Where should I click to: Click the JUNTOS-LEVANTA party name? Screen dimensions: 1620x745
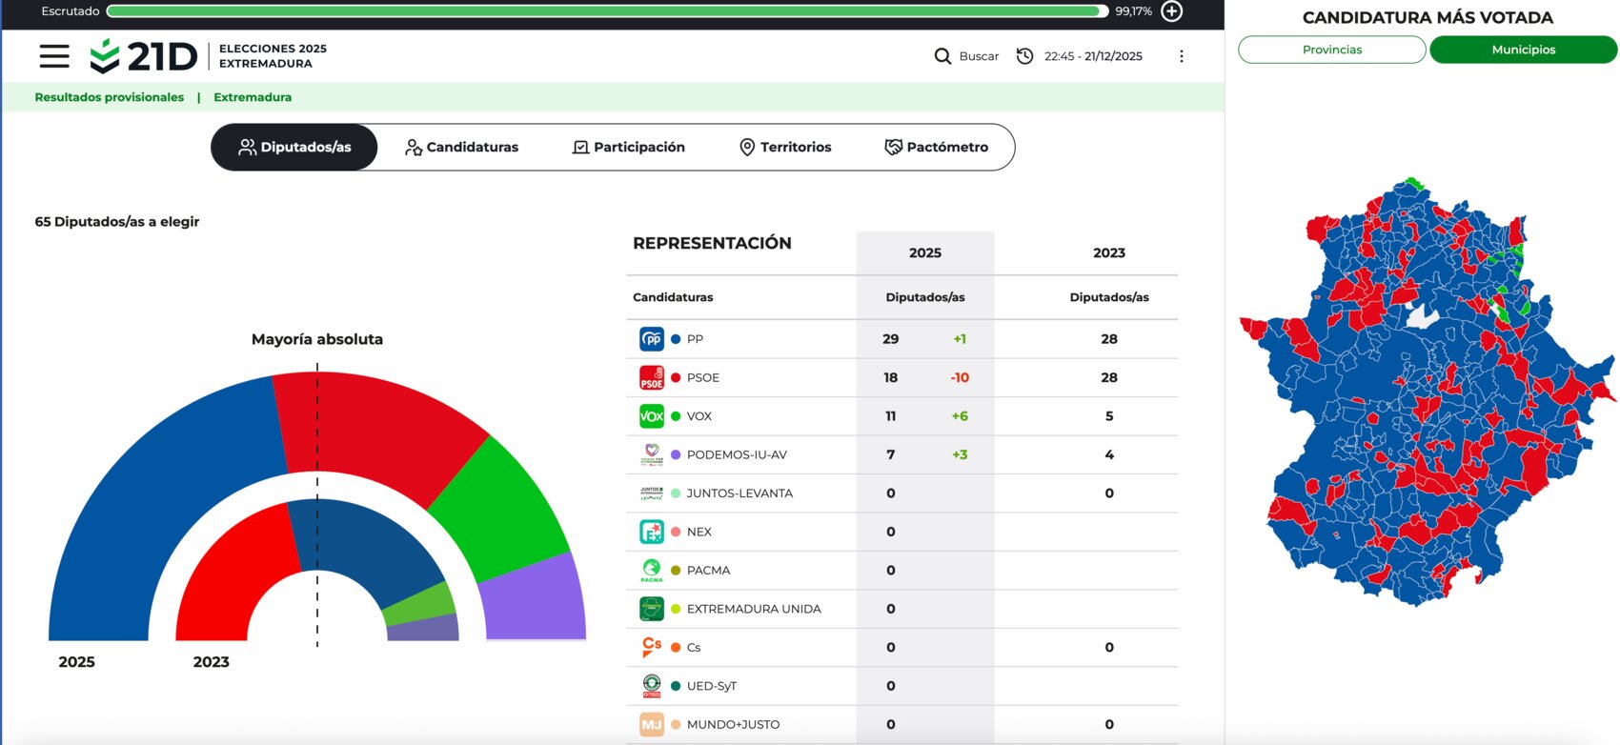[739, 493]
